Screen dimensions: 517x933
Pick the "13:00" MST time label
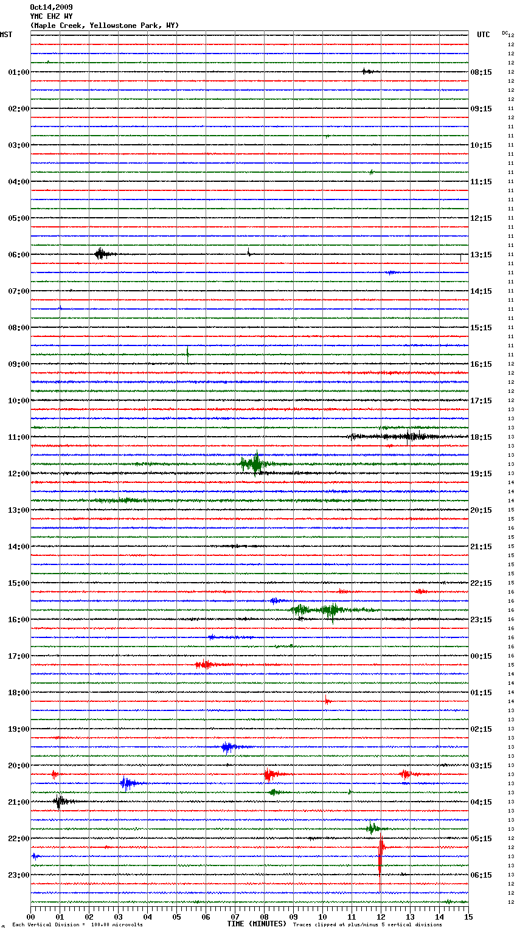19,510
